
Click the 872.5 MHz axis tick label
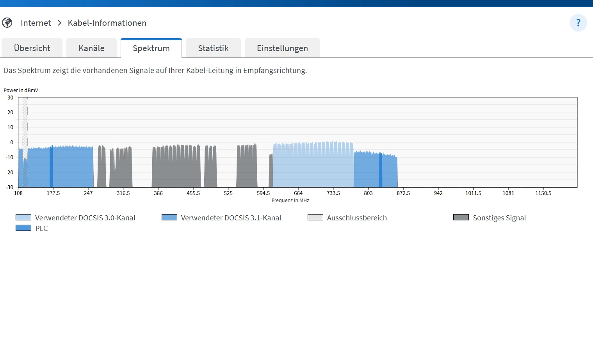click(x=403, y=193)
